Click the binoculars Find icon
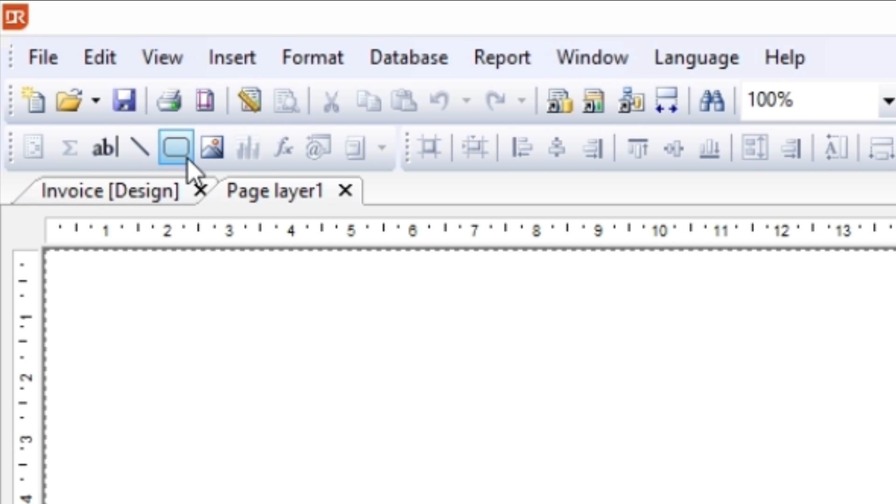Screen dimensions: 896x504 pyautogui.click(x=711, y=100)
